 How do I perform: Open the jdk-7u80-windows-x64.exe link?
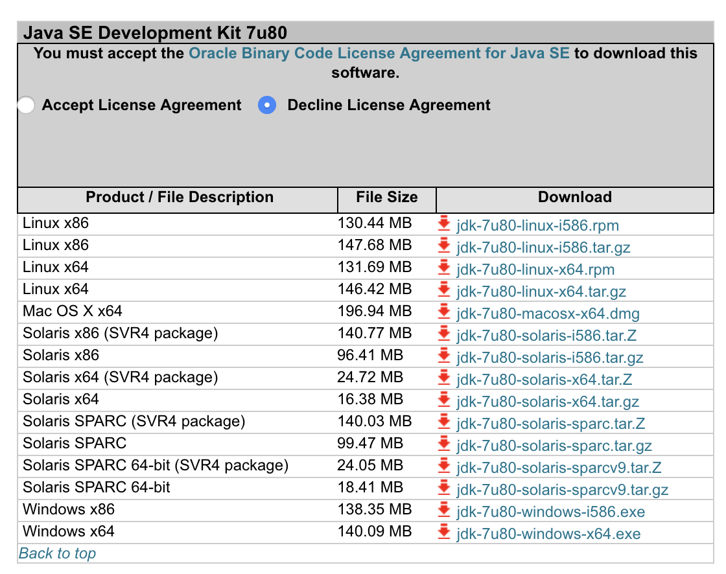(x=548, y=534)
